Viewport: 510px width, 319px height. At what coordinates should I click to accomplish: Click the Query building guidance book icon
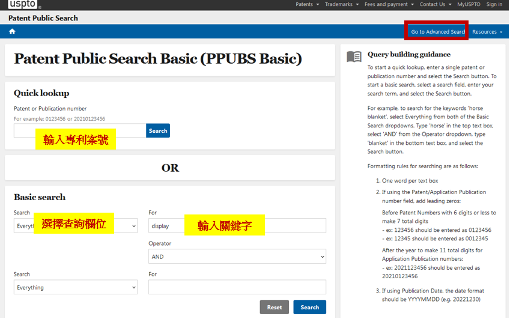pyautogui.click(x=354, y=56)
